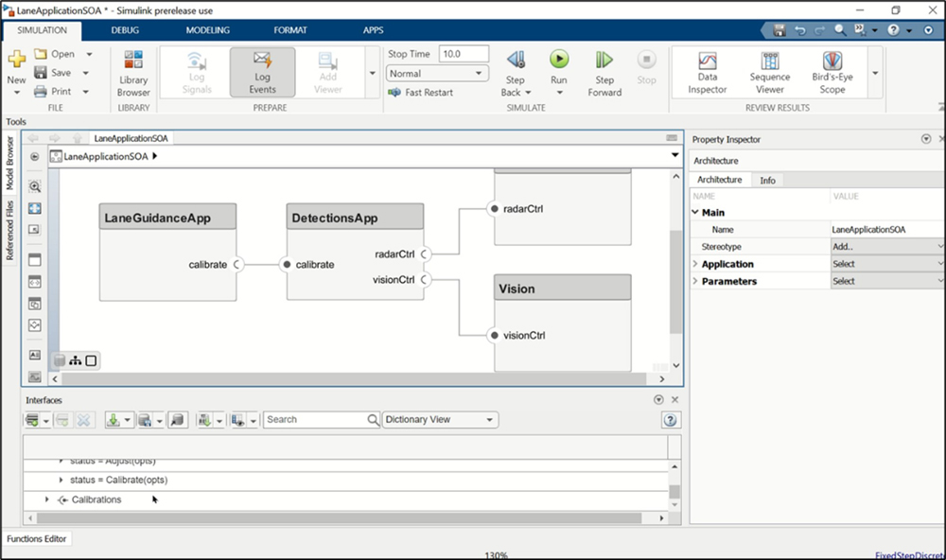The image size is (946, 560).
Task: Open the Model Browser side tab
Action: [9, 163]
